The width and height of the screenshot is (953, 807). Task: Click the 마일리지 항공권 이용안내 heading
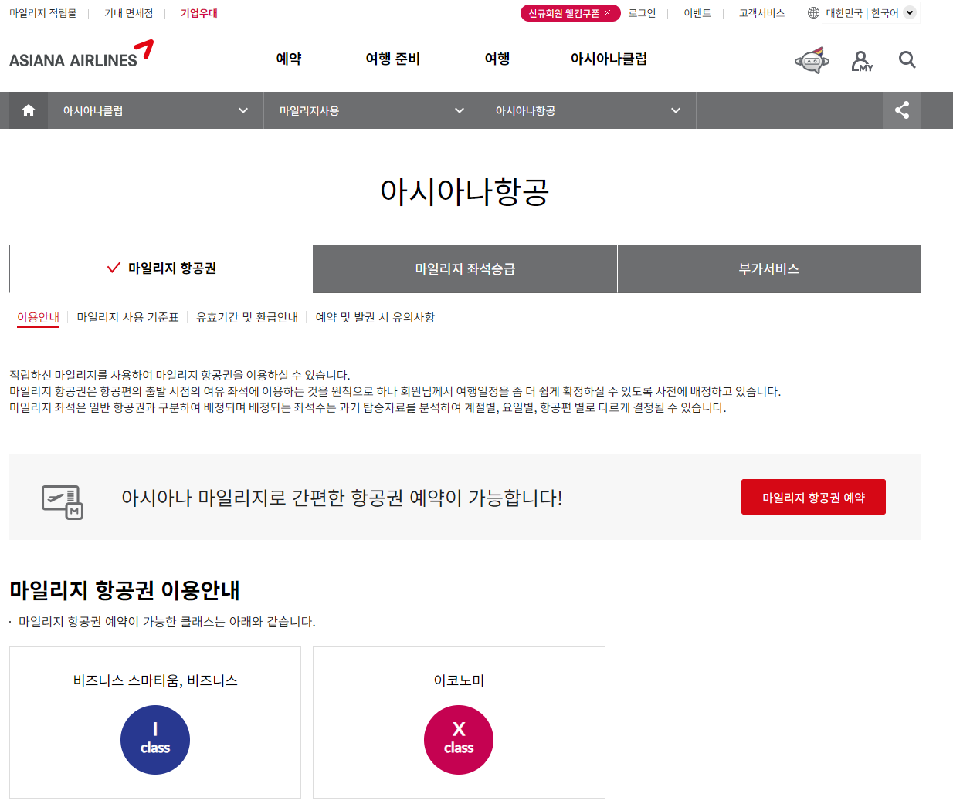(124, 590)
